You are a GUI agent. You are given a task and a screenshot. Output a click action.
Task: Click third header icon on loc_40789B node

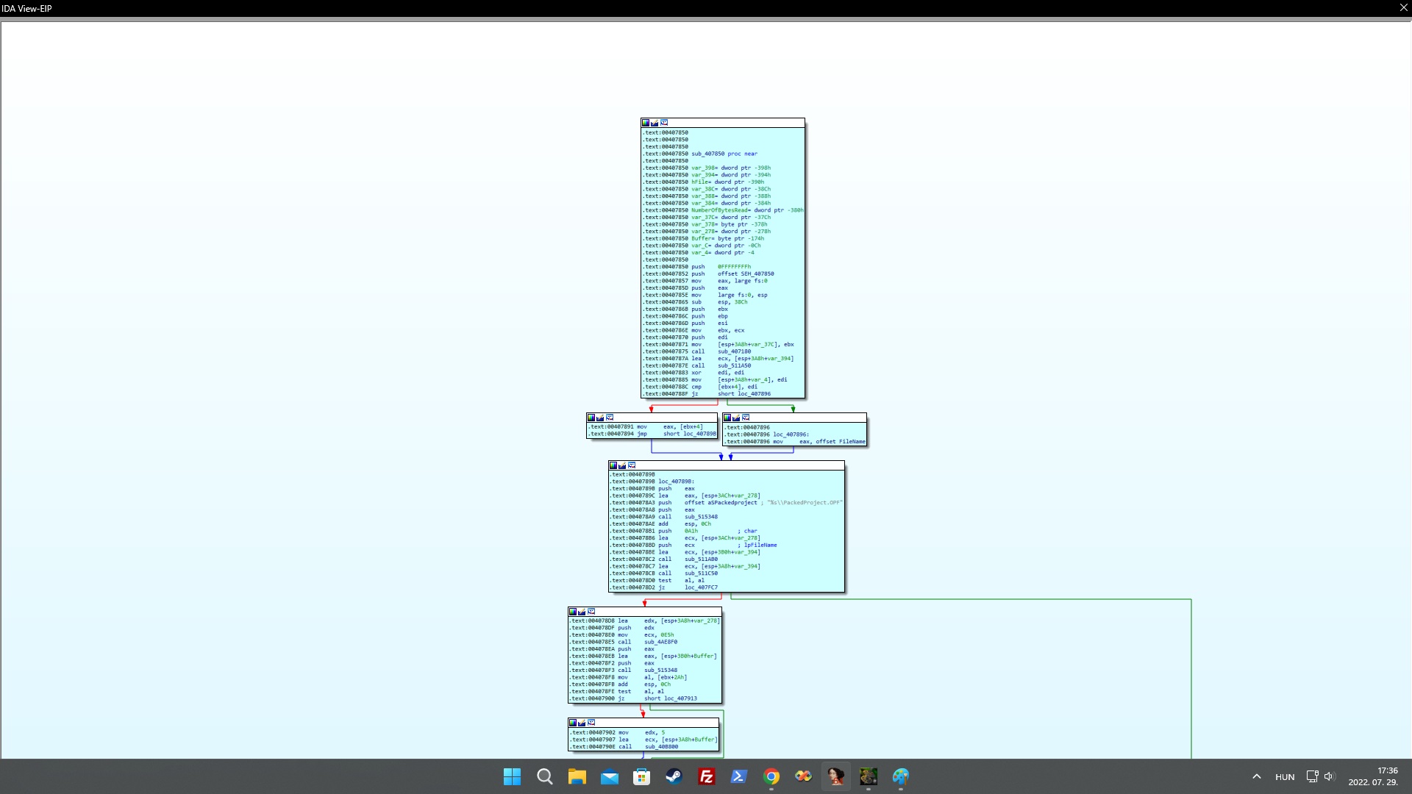click(632, 465)
